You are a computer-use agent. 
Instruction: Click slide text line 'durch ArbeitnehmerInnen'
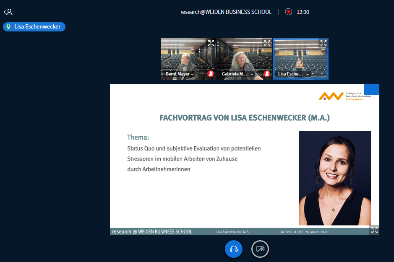pos(159,169)
